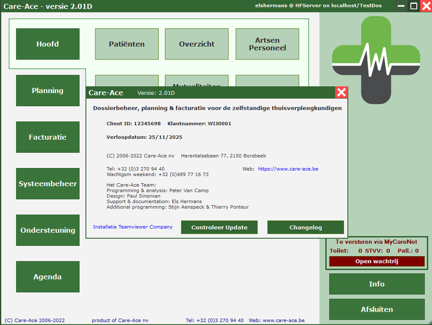Maximize the Care-Ace main window
Viewport: 432px width, 325px height.
(414, 6)
